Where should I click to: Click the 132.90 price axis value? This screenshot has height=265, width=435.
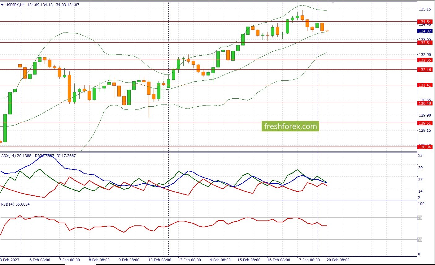[425, 55]
